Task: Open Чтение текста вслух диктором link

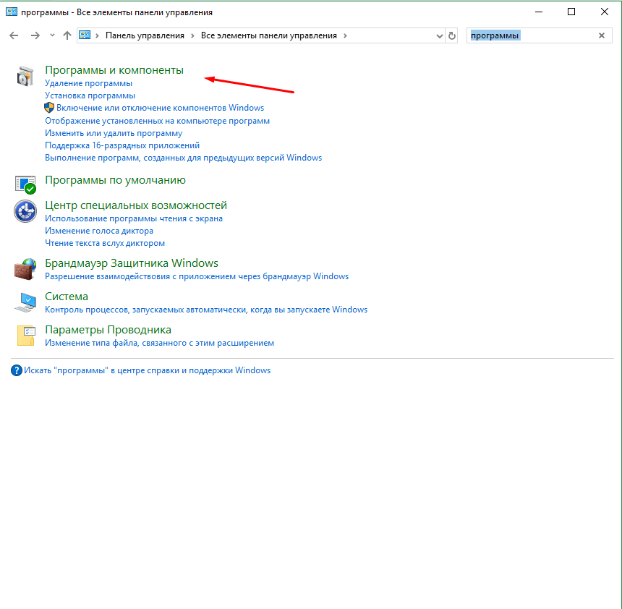Action: coord(105,243)
